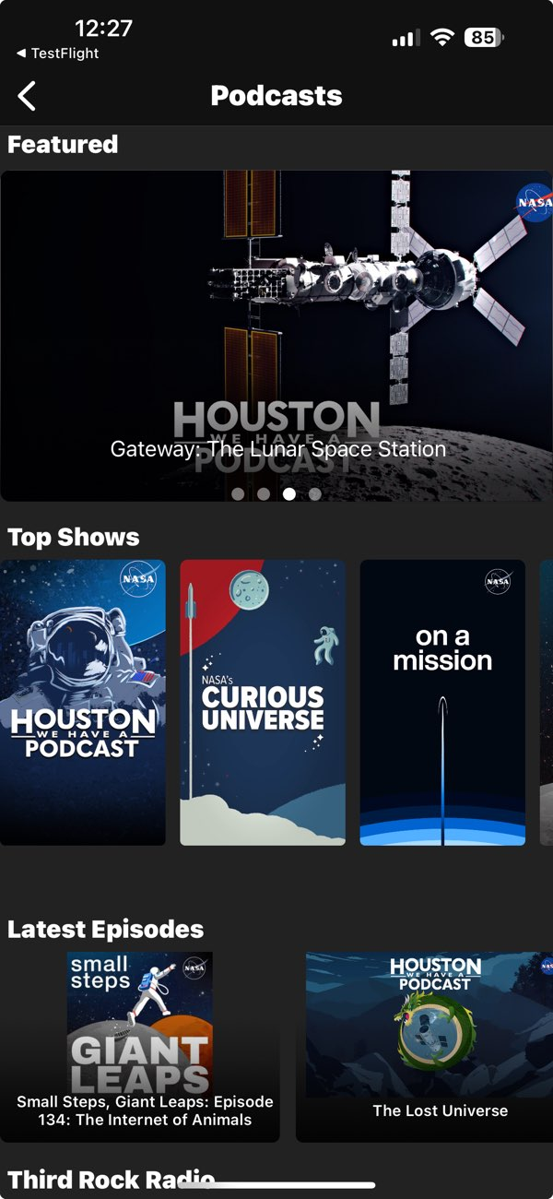Tap 'The Lost Universe' caption text

tap(441, 1110)
